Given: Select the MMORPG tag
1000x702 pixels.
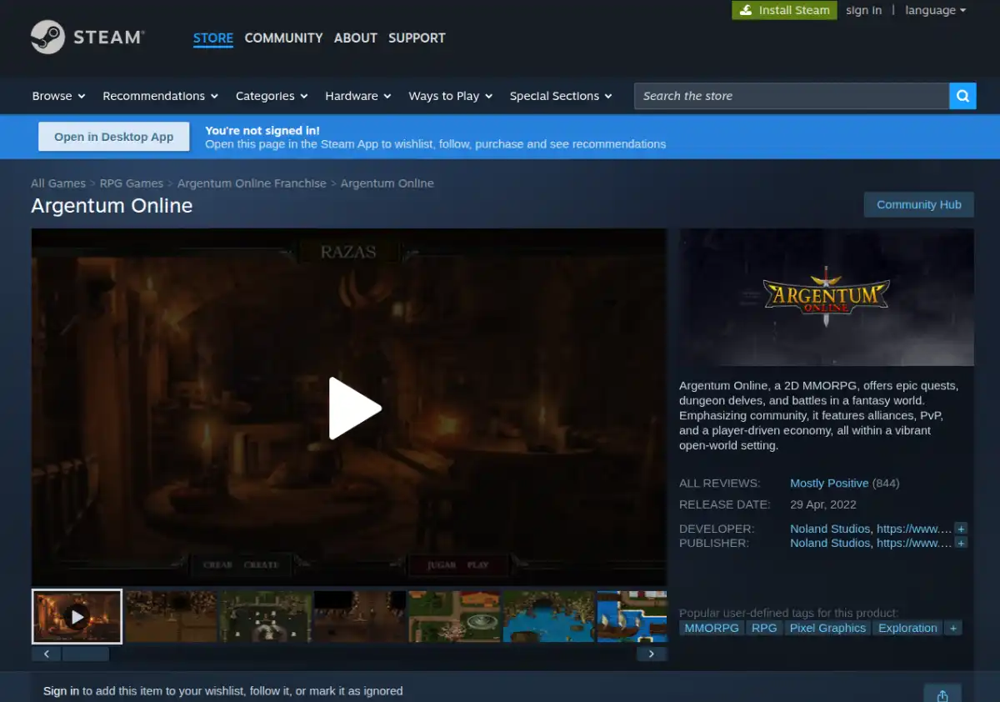Looking at the screenshot, I should [712, 628].
